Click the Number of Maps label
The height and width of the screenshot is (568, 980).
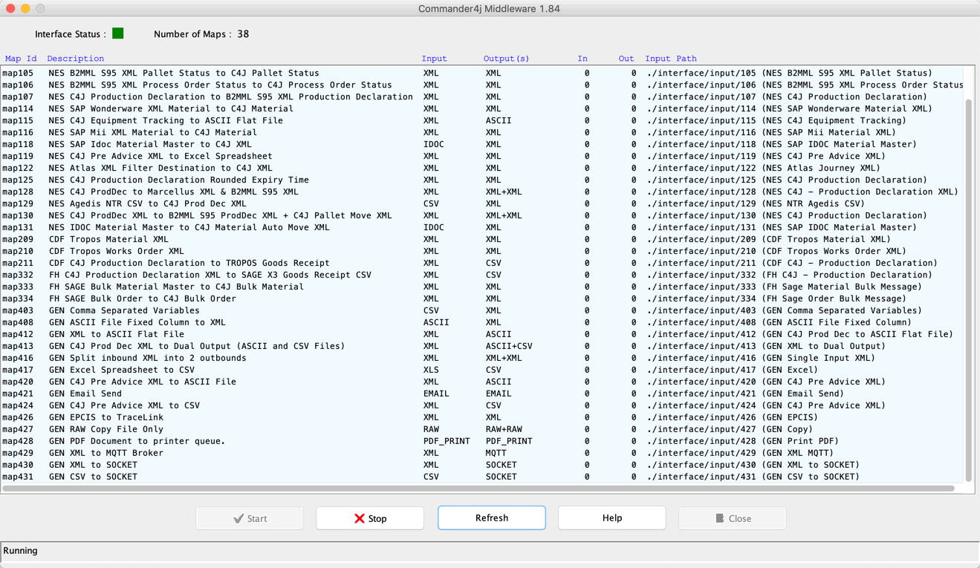tap(195, 33)
